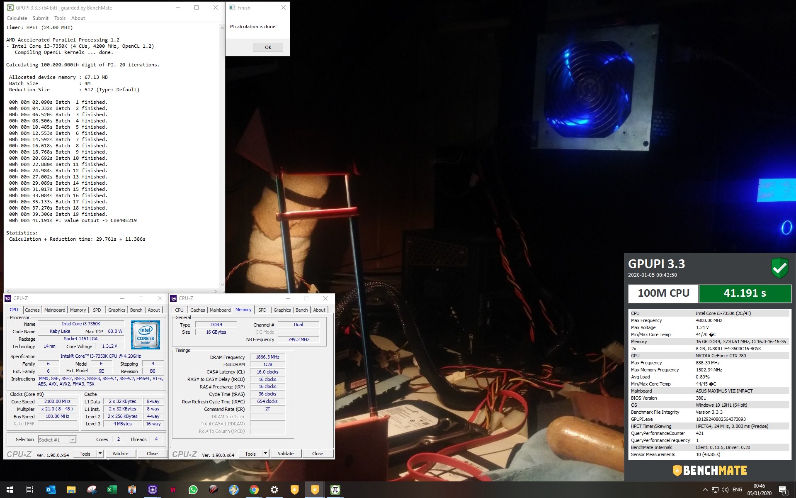The image size is (796, 498).
Task: Click Validate in right CPU-Z window
Action: (286, 454)
